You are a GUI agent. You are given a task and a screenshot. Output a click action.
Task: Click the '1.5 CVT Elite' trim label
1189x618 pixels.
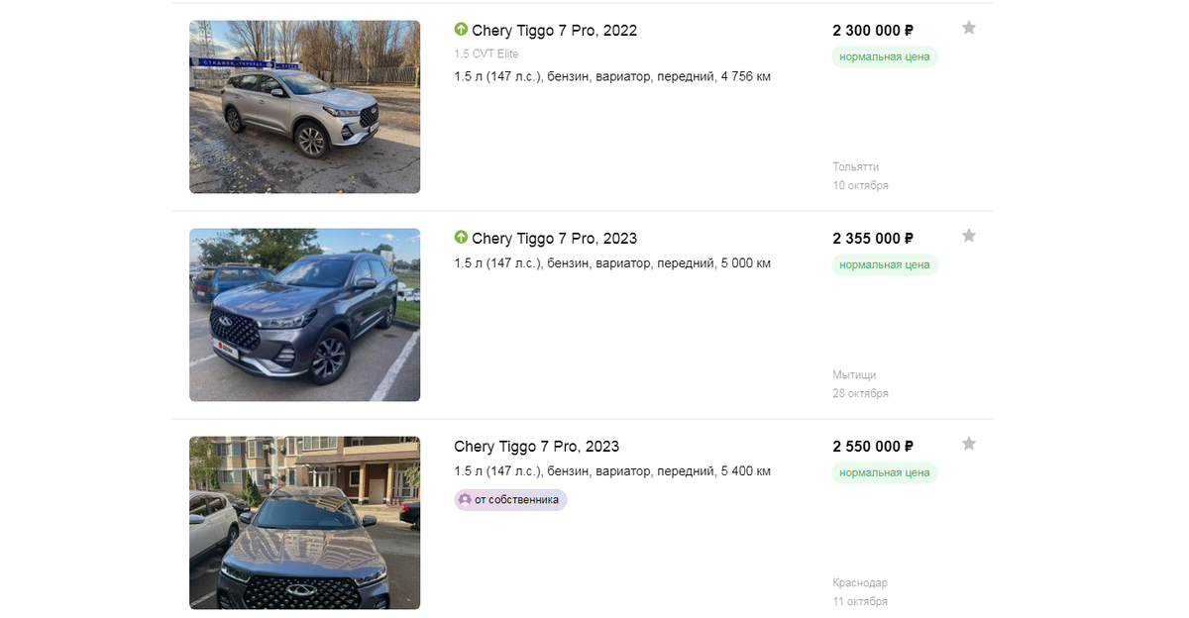click(486, 54)
